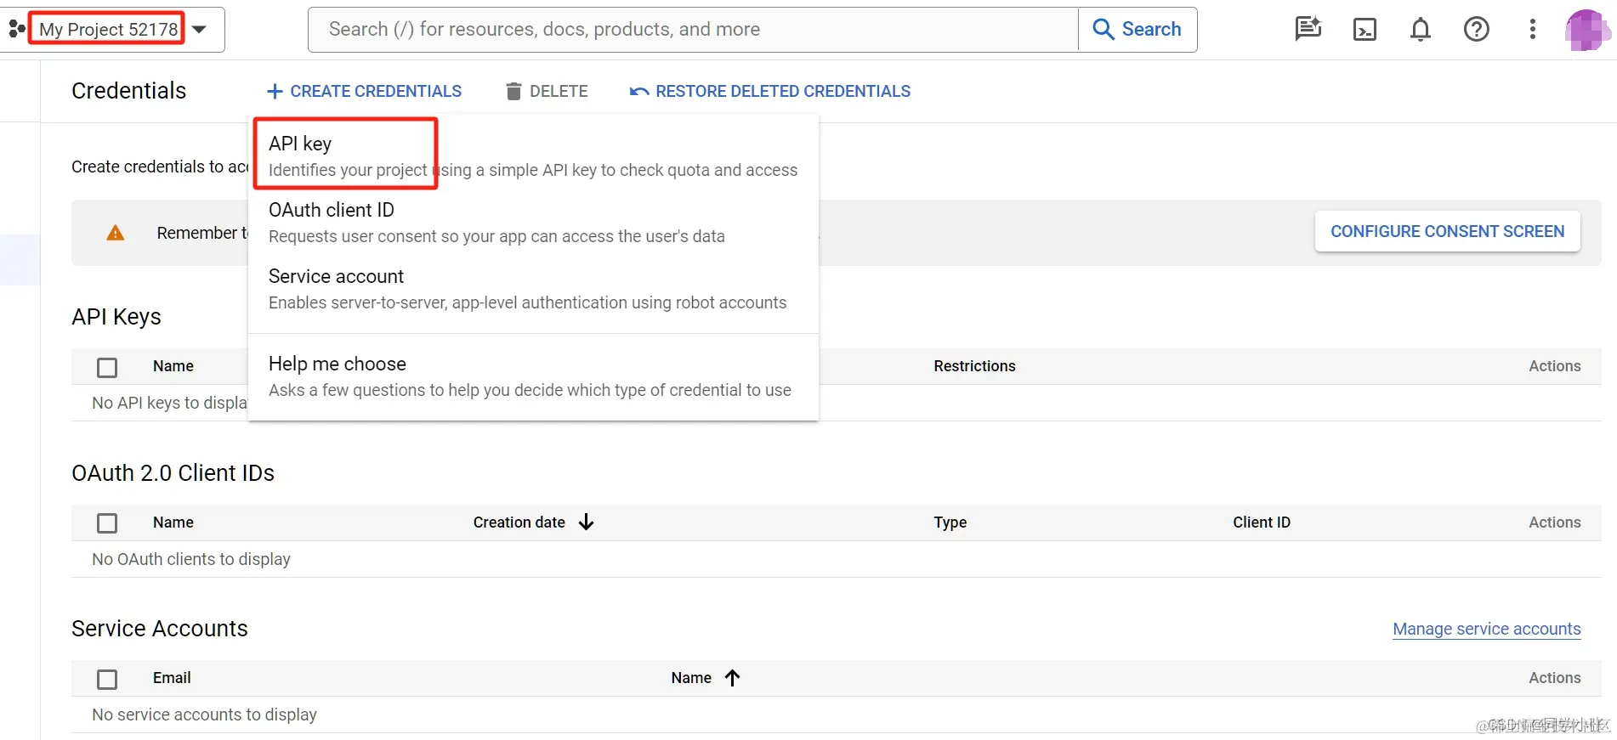Screen dimensions: 1617x740
Task: Choose API key from the menu
Action: coord(533,155)
